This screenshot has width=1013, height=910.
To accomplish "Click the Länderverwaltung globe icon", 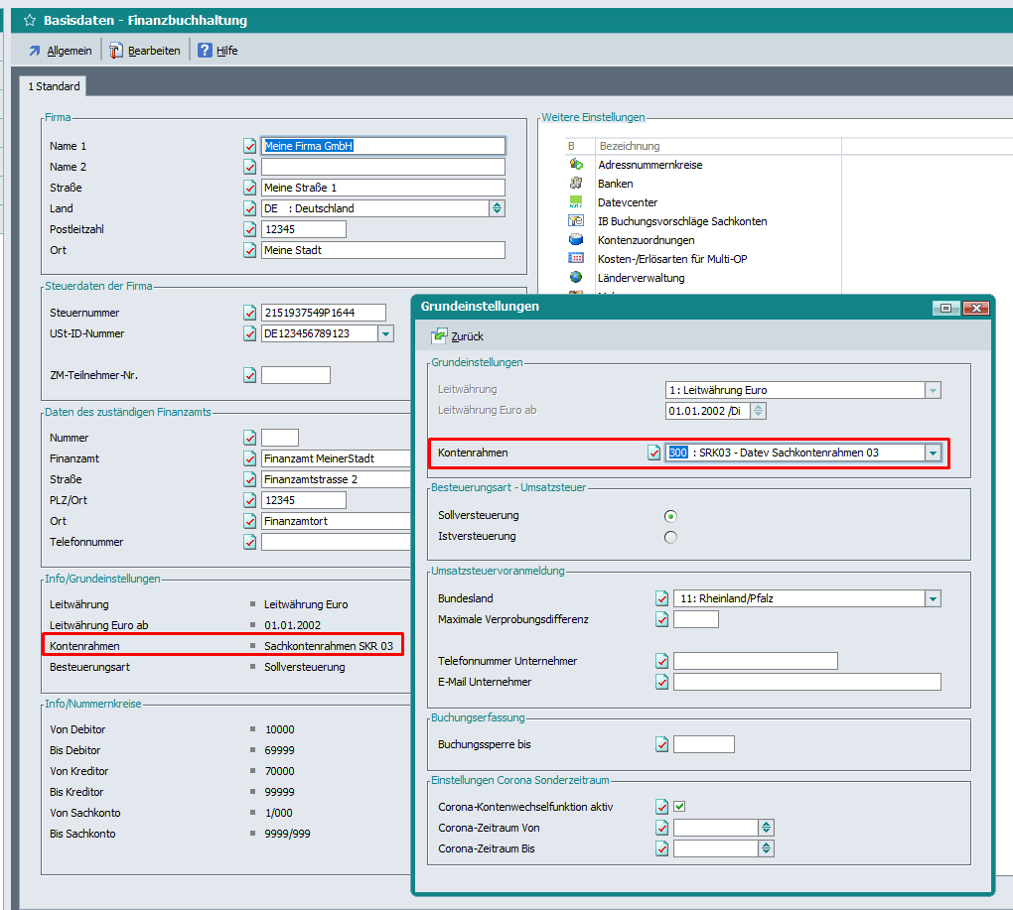I will [576, 278].
